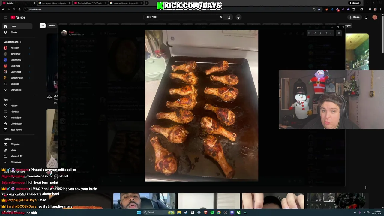Screen dimensions: 384x216
Task: Open Discord from the taskbar
Action: click(x=232, y=212)
